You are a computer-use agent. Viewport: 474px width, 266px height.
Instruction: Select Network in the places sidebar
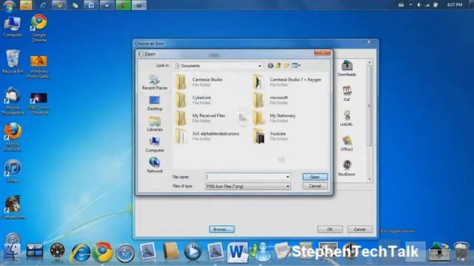[x=155, y=166]
